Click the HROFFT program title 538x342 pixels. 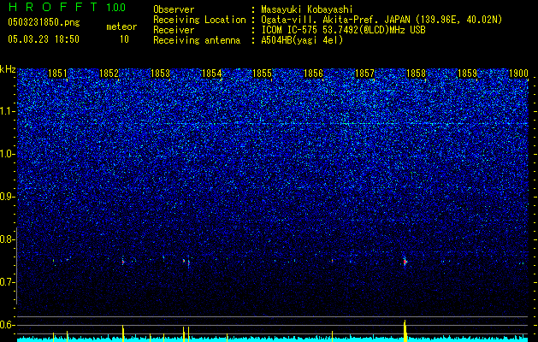[x=53, y=7]
